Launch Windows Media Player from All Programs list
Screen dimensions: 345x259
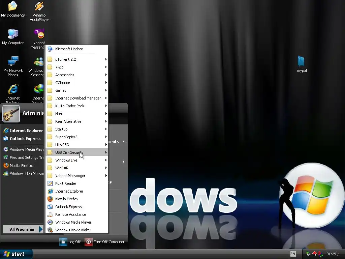coord(77,222)
